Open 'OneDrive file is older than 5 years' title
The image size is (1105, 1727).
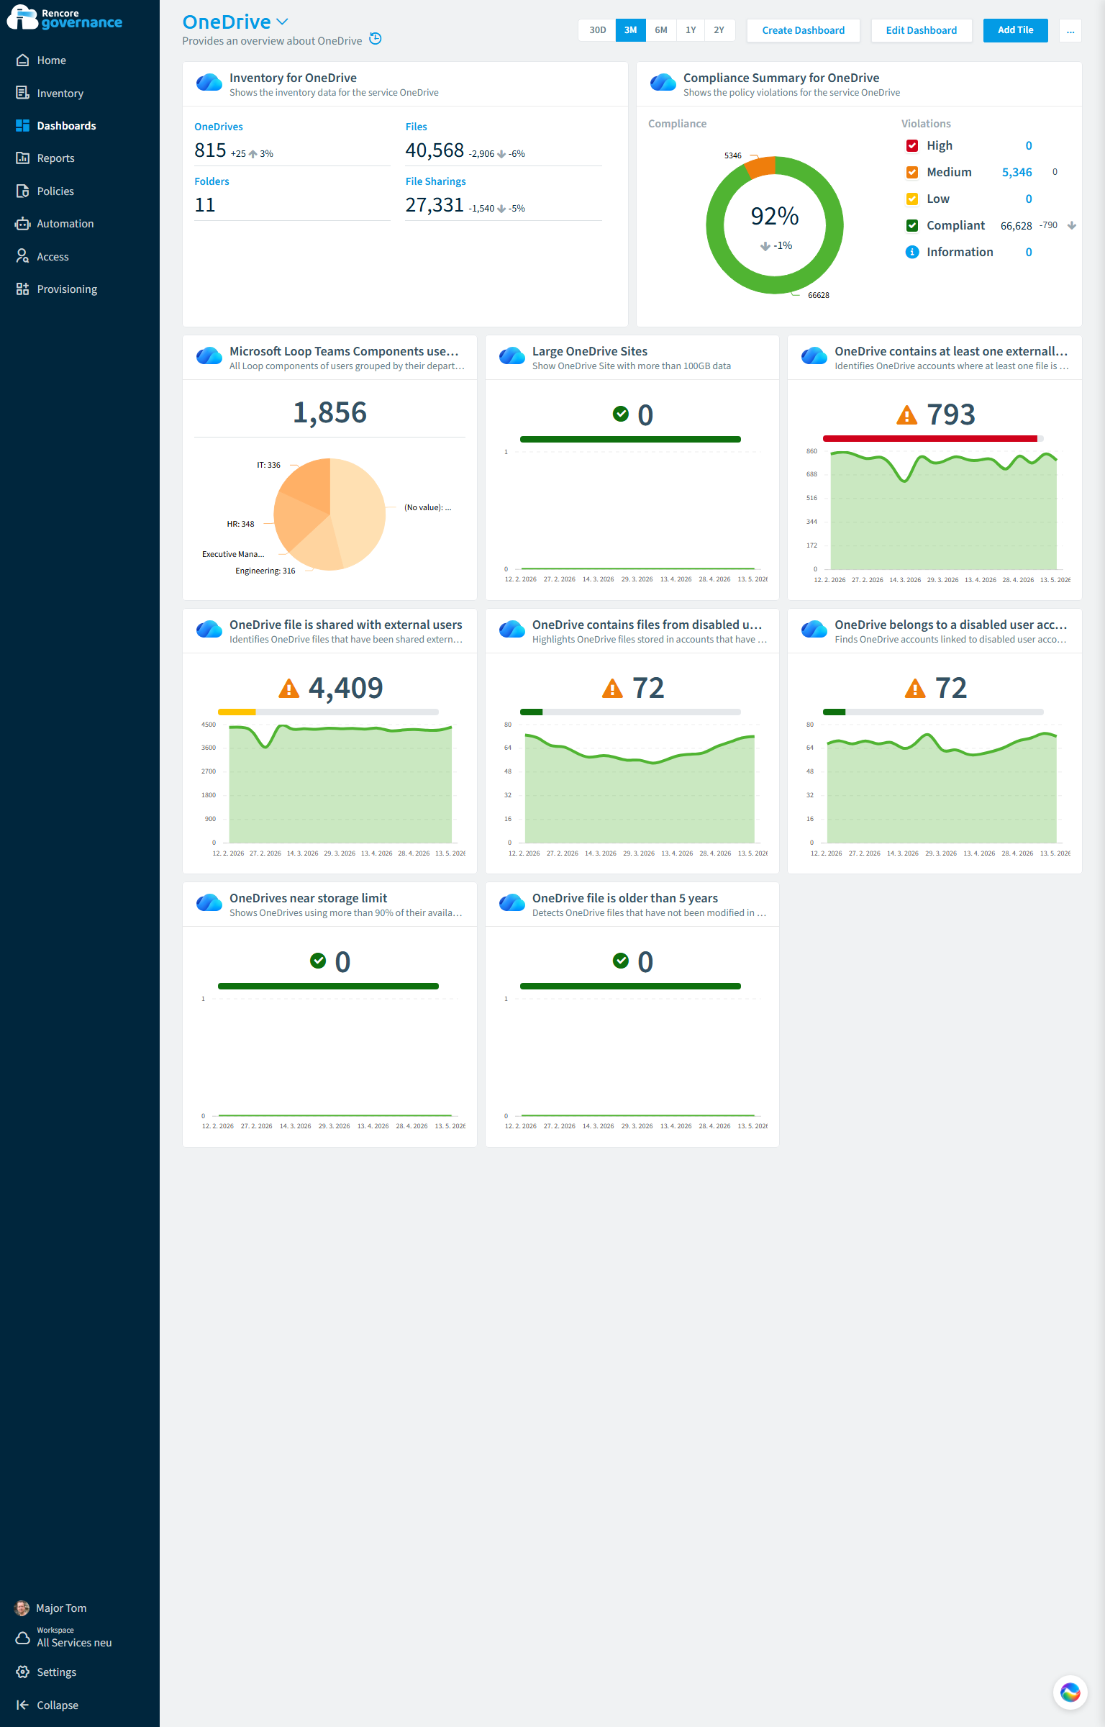(x=625, y=898)
